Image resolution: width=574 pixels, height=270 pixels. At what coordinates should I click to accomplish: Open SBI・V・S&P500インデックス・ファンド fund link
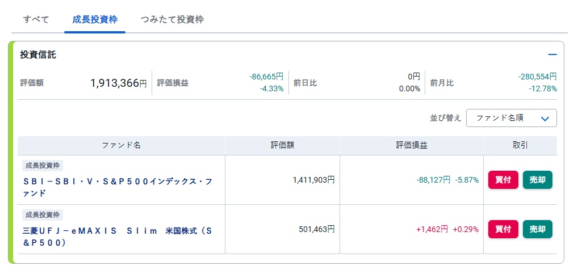click(x=117, y=187)
